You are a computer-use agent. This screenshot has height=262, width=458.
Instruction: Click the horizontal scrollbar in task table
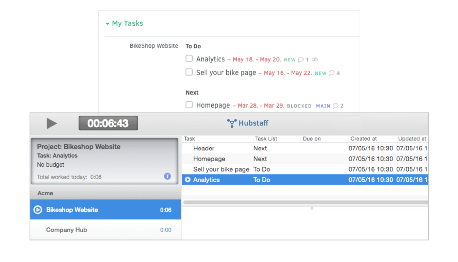(305, 202)
